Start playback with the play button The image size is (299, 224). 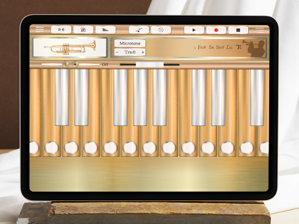click(194, 30)
